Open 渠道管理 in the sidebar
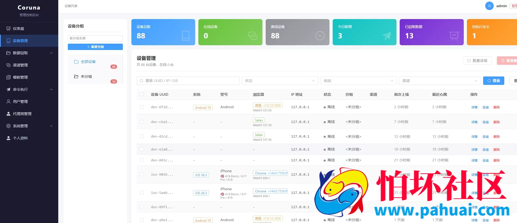The height and width of the screenshot is (223, 517). click(29, 65)
